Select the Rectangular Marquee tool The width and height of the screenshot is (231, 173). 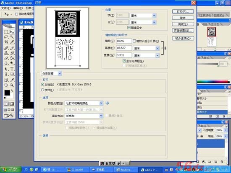pyautogui.click(x=6, y=32)
